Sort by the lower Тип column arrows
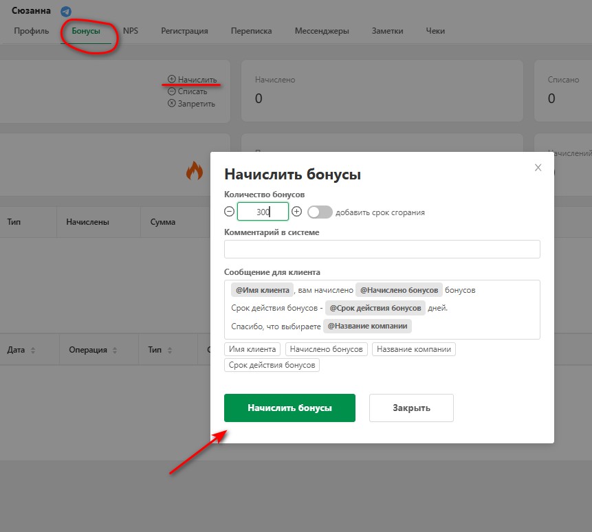The width and height of the screenshot is (592, 532). click(169, 351)
